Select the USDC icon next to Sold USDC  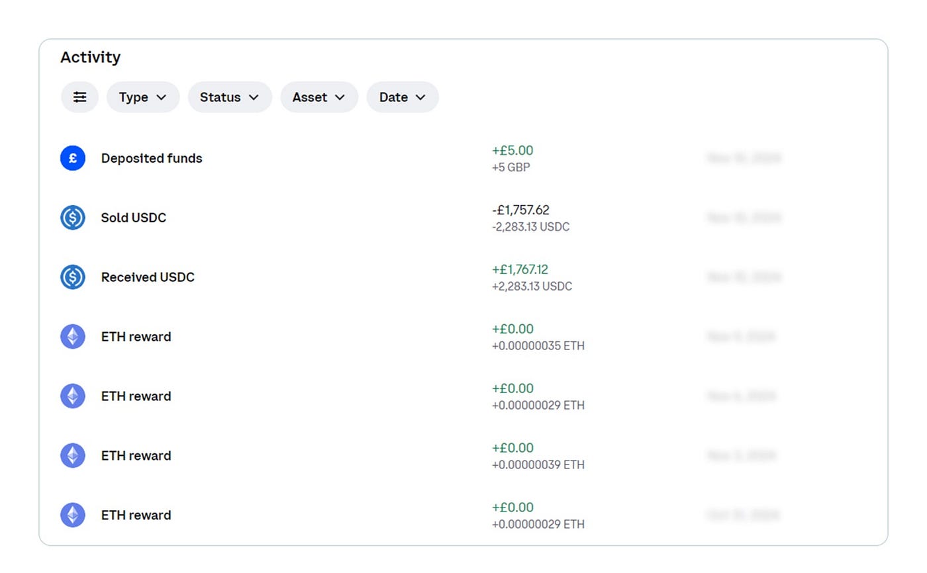point(72,217)
